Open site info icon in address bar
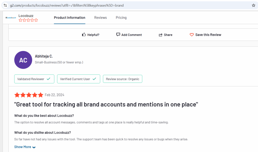Viewport: 258px width, 152px height. 5,5
